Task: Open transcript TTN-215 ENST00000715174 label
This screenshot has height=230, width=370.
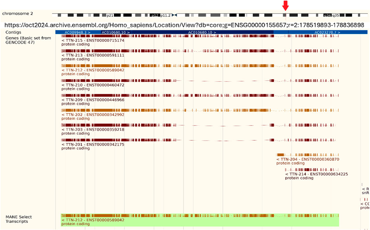Action: click(x=93, y=40)
